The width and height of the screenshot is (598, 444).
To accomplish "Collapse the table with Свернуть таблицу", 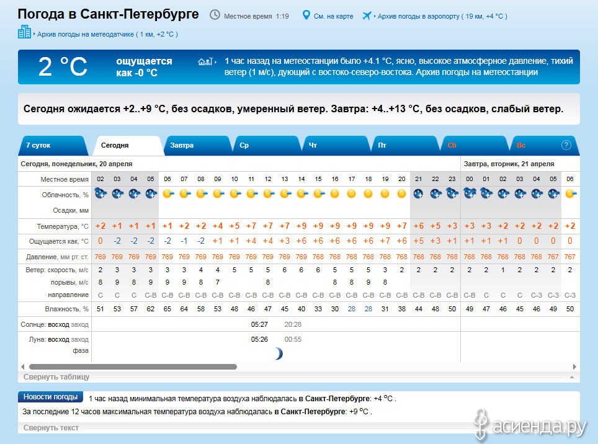I will [56, 376].
